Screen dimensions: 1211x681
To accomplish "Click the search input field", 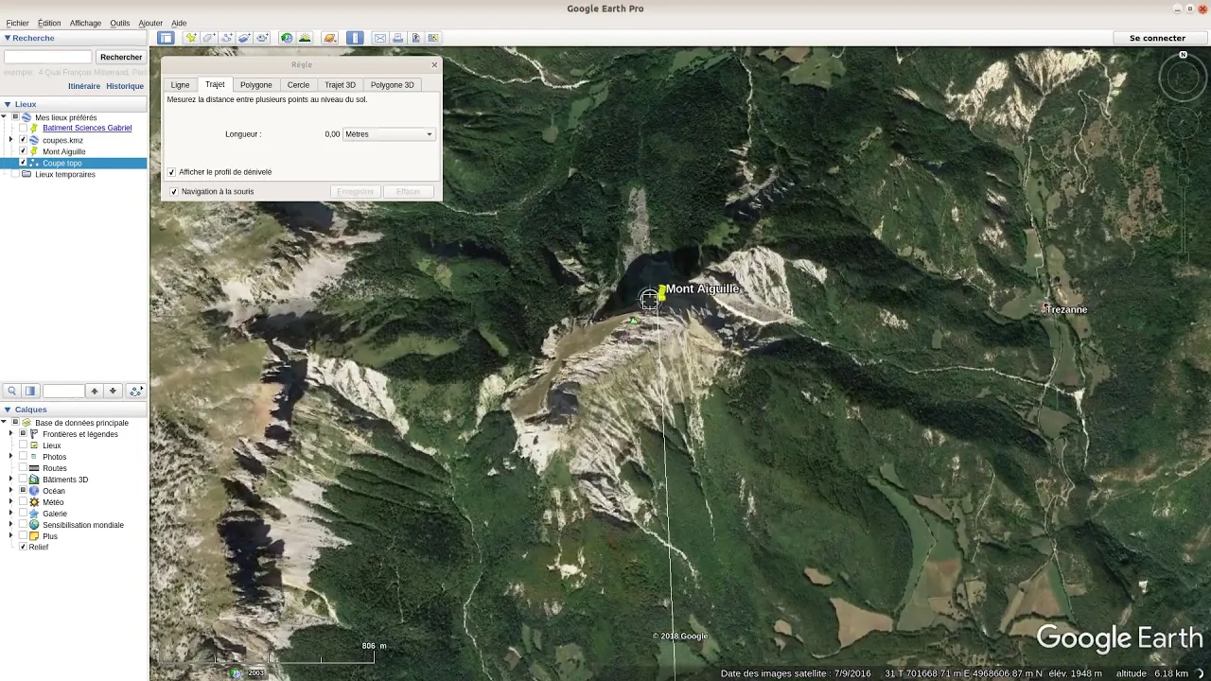I will point(48,57).
